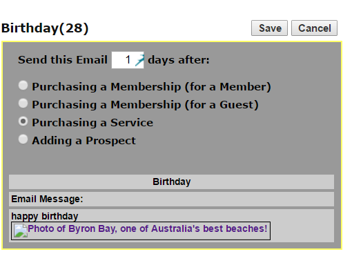
Task: Select Purchasing a Membership (for a Guest) radio button
Action: pyautogui.click(x=23, y=104)
